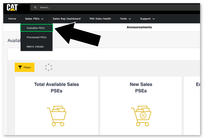Viewport: 205px width, 140px height.
Task: Click the Announcements heading
Action: click(139, 27)
